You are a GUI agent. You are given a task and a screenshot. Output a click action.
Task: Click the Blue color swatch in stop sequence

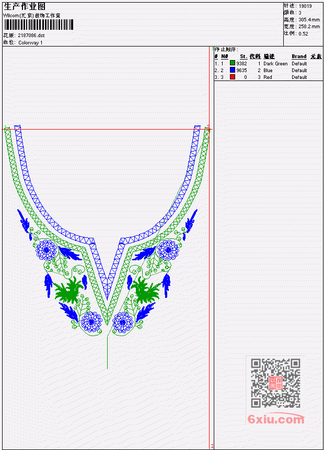pyautogui.click(x=233, y=70)
